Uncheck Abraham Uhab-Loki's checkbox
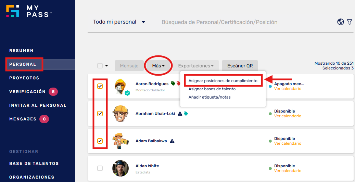The image size is (355, 182). tap(100, 114)
